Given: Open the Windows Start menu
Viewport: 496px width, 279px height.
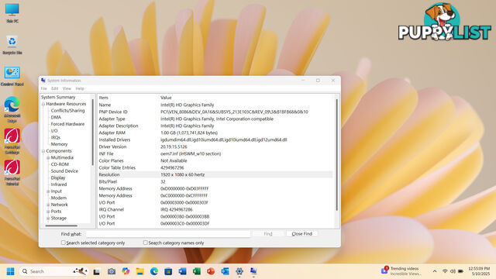Looking at the screenshot, I should click(10, 271).
